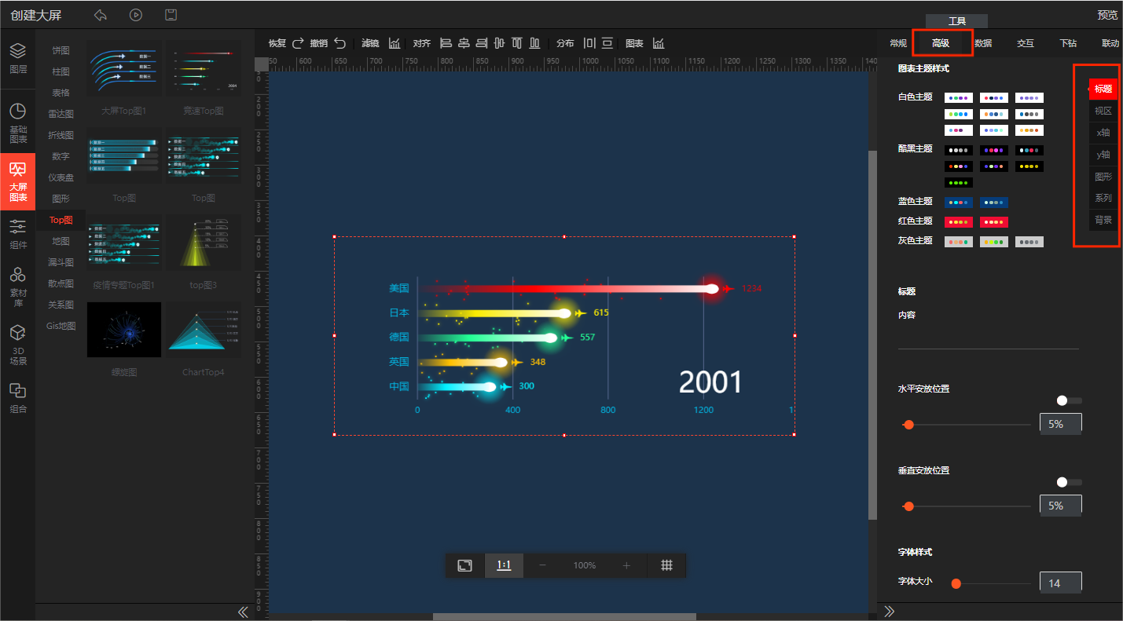Open the 基础图表 basic charts section
The width and height of the screenshot is (1123, 621).
pyautogui.click(x=17, y=123)
